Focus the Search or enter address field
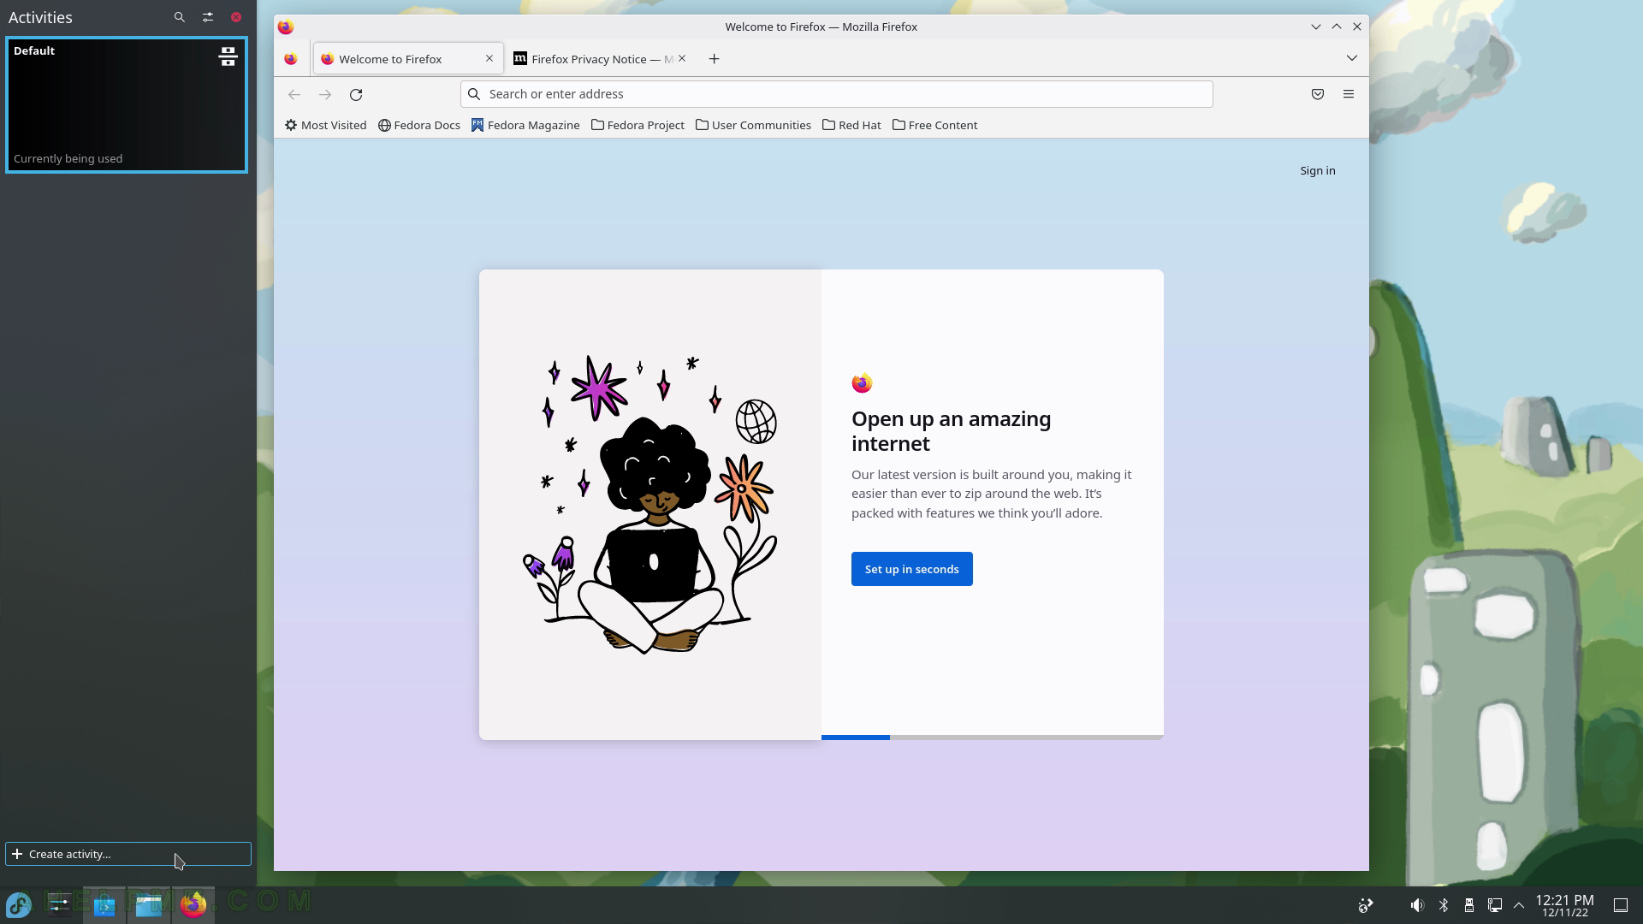This screenshot has width=1643, height=924. (837, 94)
